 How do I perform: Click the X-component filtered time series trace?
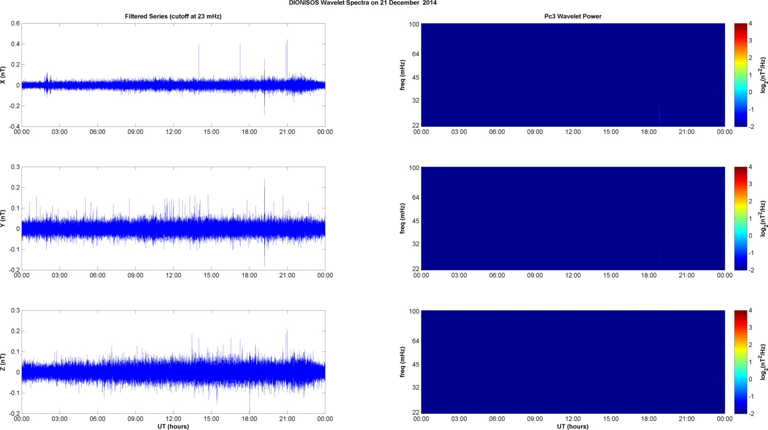173,85
